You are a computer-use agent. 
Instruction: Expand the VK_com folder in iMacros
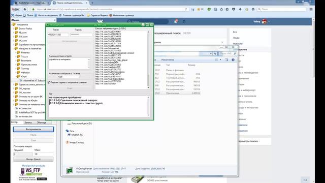click(x=14, y=41)
